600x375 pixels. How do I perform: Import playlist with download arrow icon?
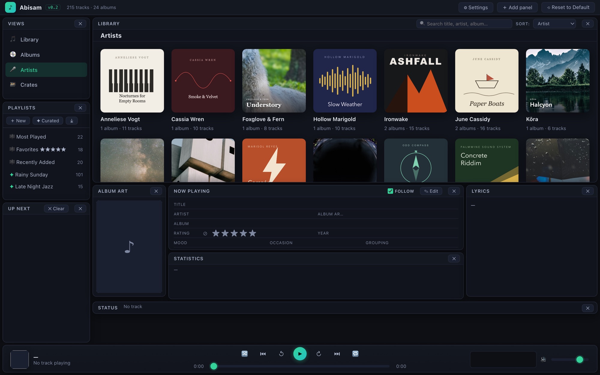click(x=72, y=121)
